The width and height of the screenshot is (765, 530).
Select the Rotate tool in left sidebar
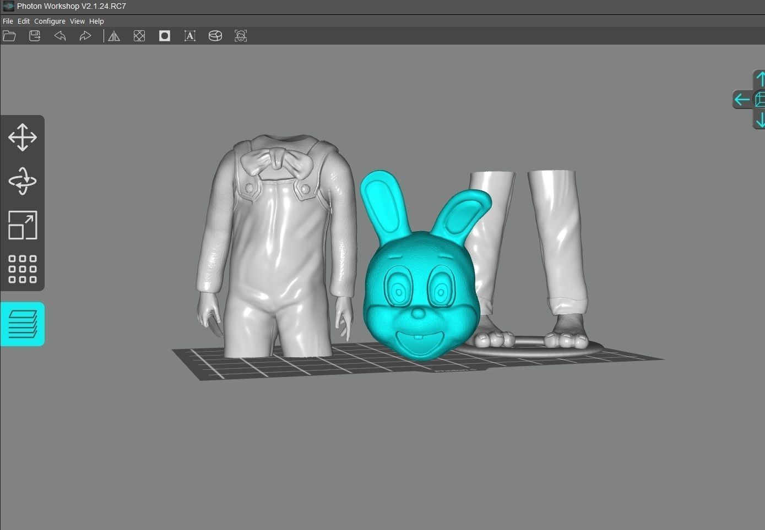tap(23, 181)
